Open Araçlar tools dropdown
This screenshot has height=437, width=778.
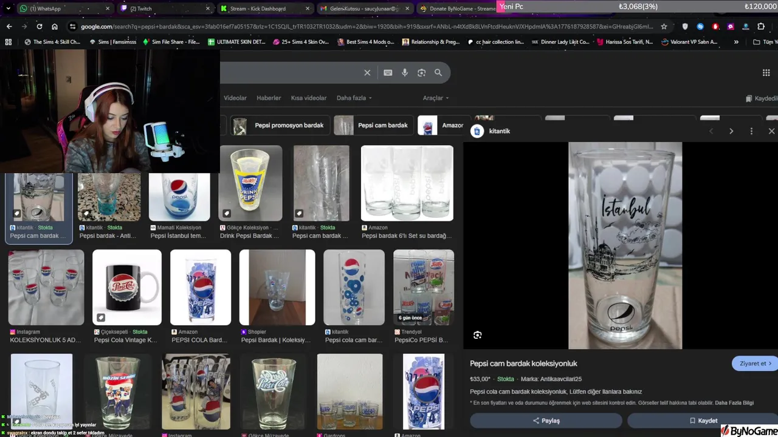pyautogui.click(x=436, y=98)
